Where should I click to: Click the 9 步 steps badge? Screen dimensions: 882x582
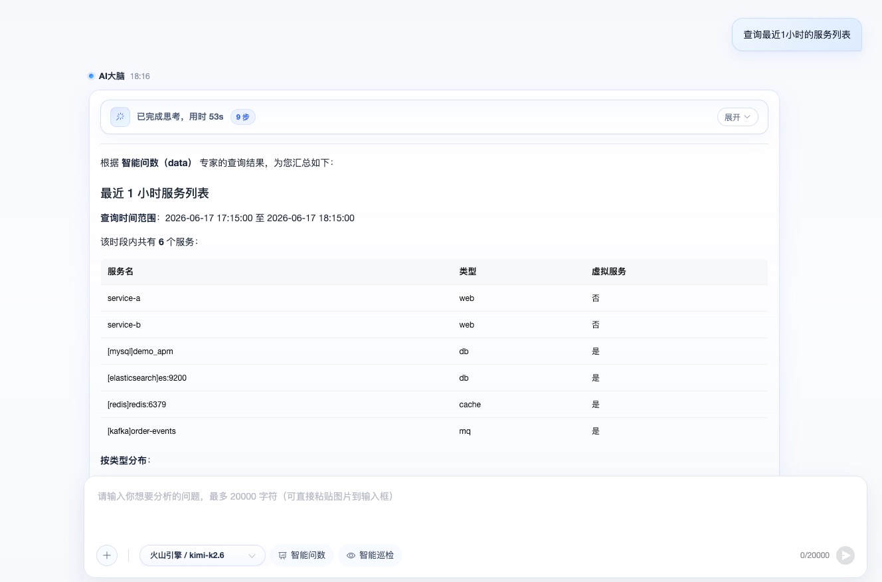243,117
